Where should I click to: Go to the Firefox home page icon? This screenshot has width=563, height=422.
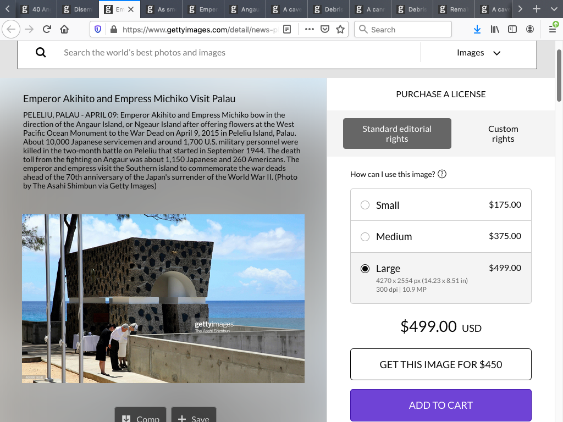[64, 30]
